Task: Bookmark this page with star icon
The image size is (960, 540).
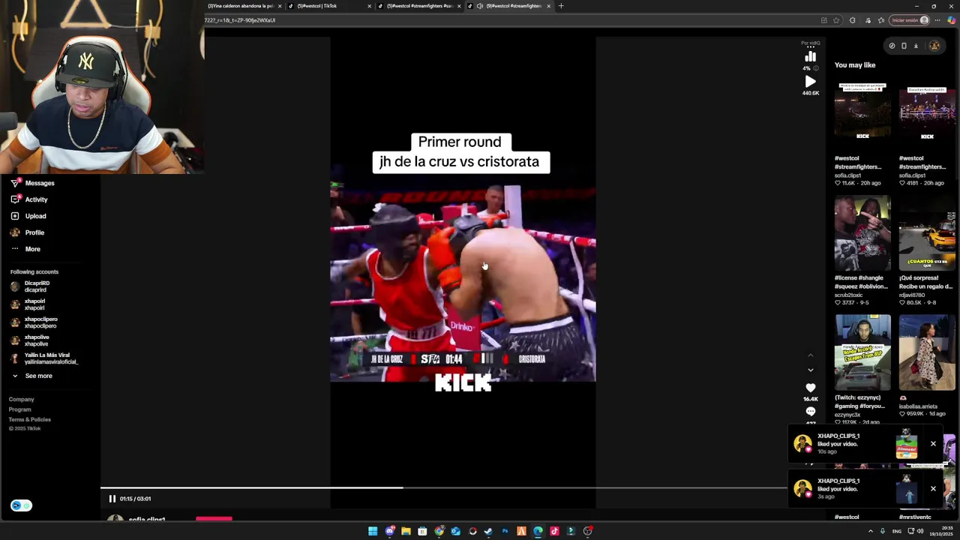Action: tap(836, 20)
